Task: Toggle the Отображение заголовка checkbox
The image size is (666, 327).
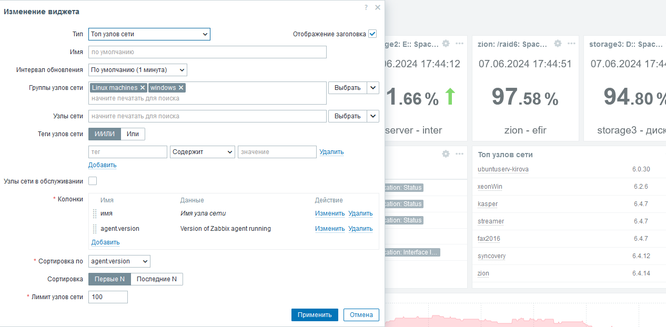Action: tap(372, 34)
